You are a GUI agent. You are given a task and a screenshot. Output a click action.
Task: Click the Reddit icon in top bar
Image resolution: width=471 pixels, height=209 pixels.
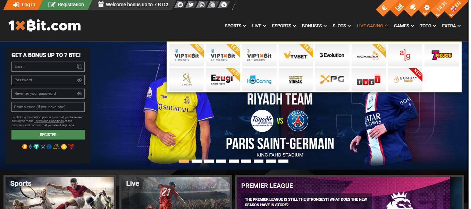[x=180, y=5]
